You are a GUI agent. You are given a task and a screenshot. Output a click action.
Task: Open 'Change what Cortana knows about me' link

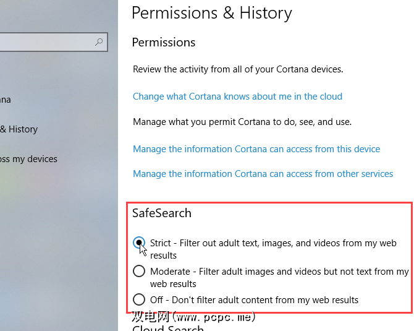pos(237,97)
